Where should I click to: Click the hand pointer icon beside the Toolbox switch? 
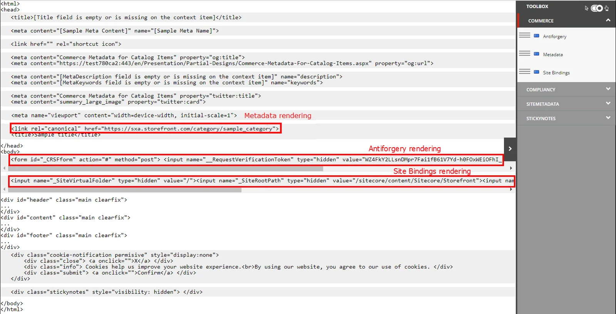(607, 8)
